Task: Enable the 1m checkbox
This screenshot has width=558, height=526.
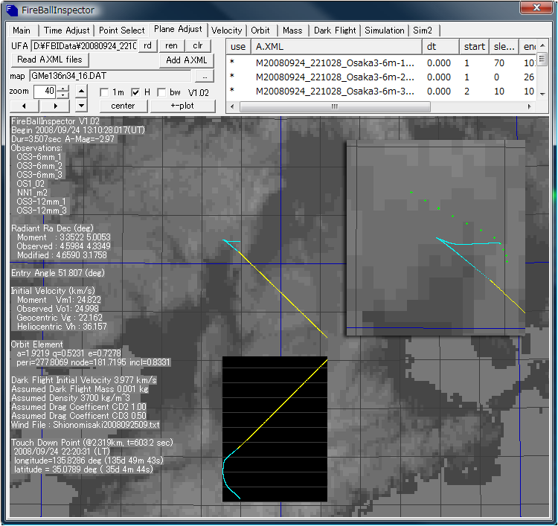Action: click(105, 92)
